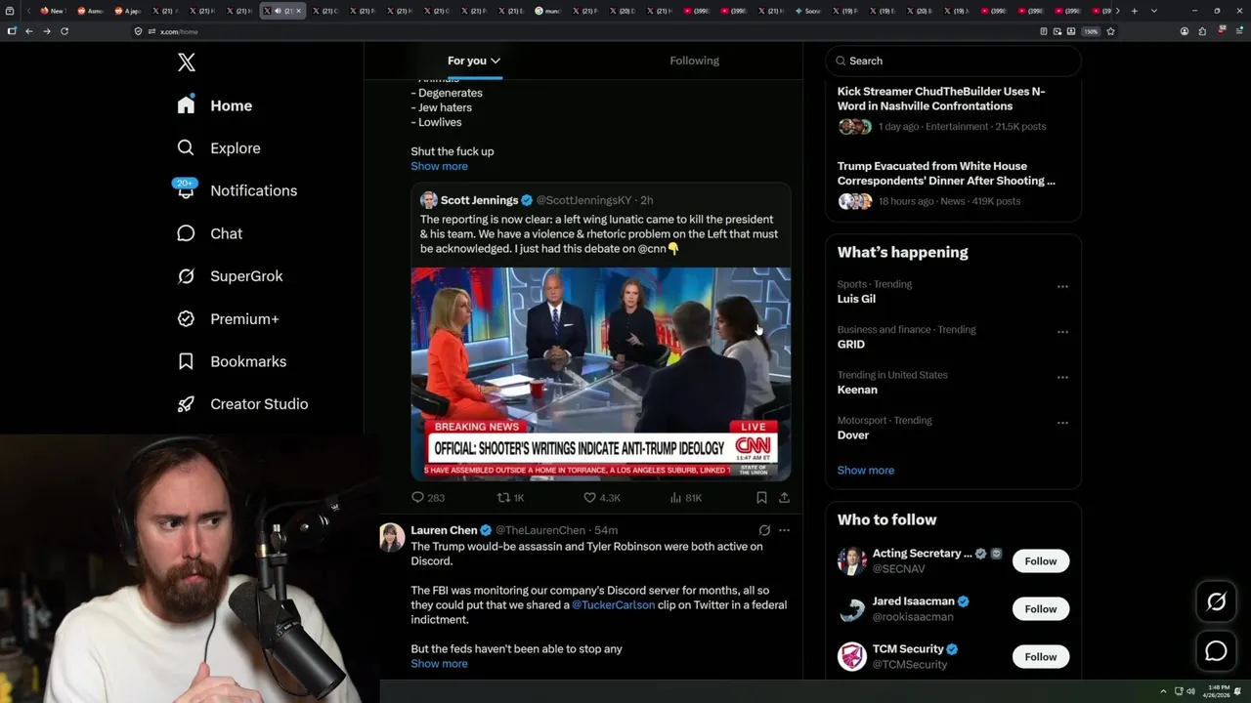This screenshot has height=703, width=1251.
Task: Open a new browser tab
Action: pyautogui.click(x=1134, y=11)
